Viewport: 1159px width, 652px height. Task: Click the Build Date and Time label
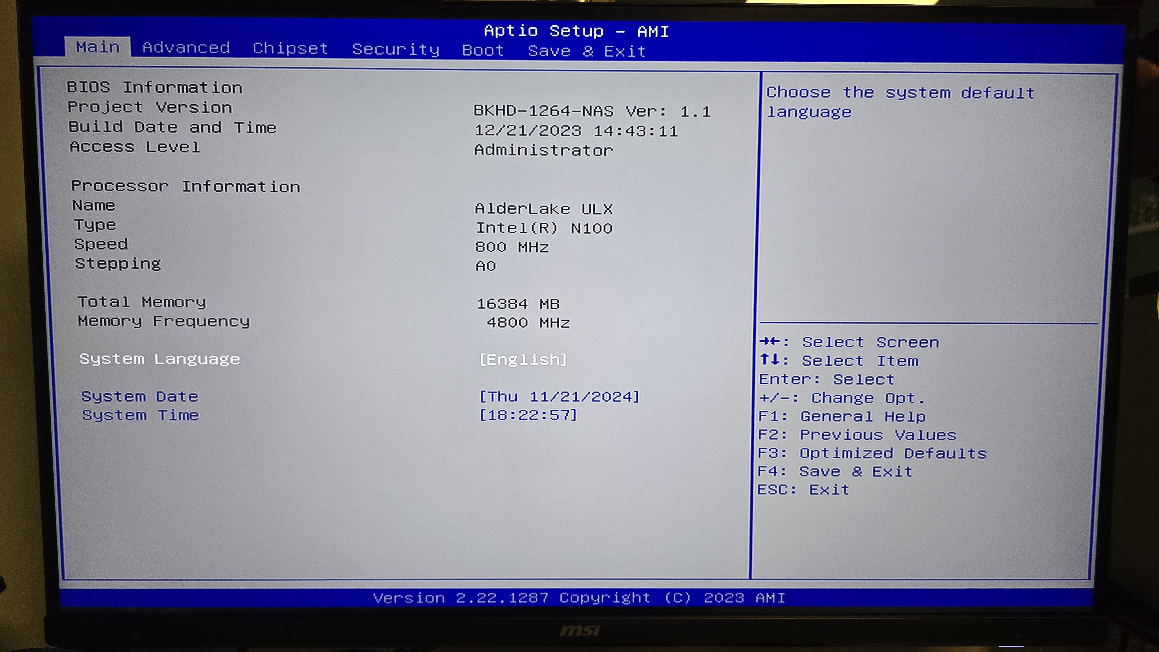click(x=172, y=127)
